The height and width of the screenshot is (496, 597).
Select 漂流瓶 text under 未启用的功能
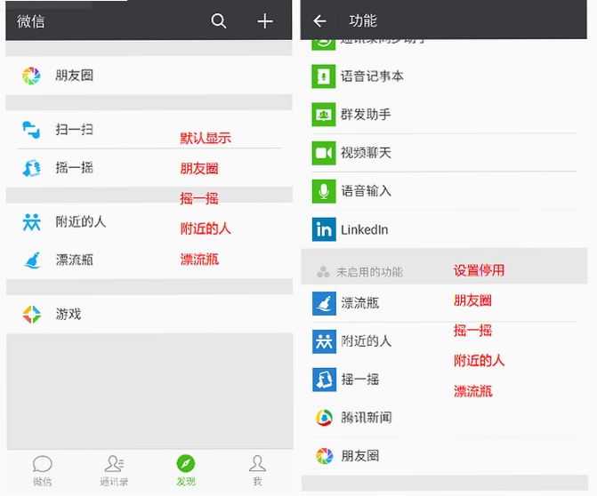point(359,303)
